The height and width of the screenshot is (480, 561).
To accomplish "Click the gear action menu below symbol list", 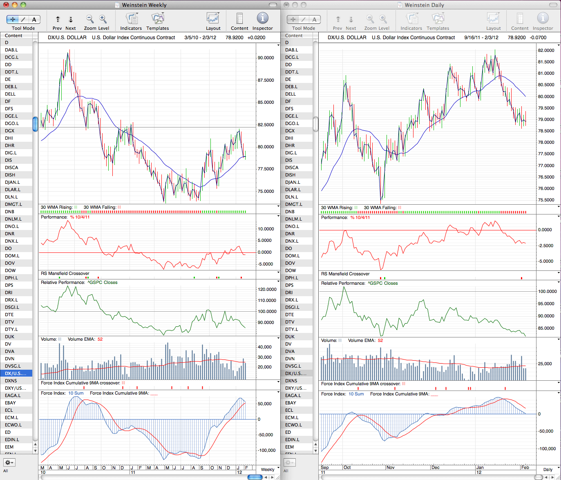I will point(9,462).
